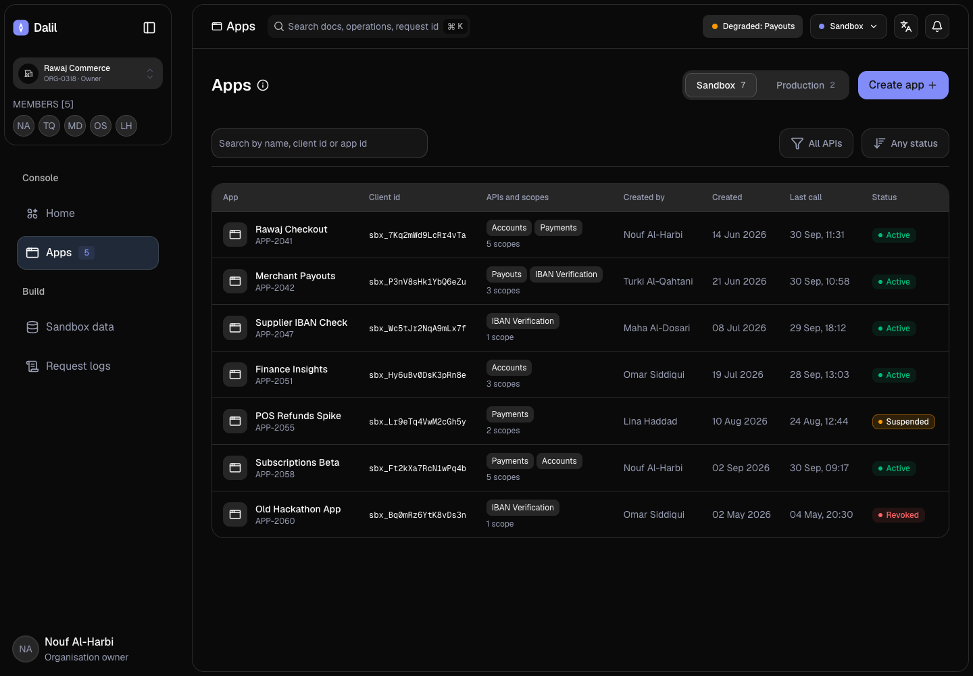
Task: Open the notifications bell
Action: click(x=937, y=26)
